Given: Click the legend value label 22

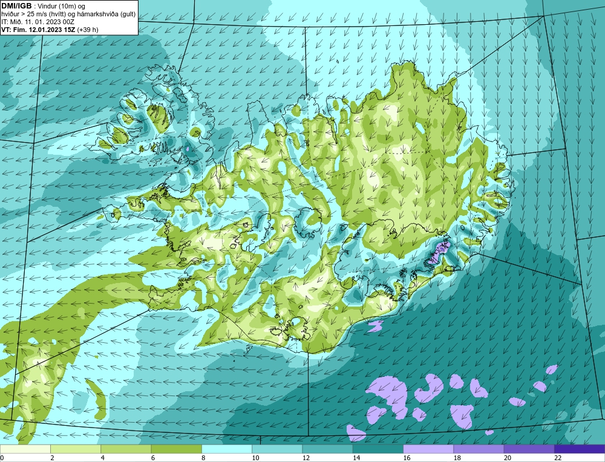Looking at the screenshot, I should point(558,458).
